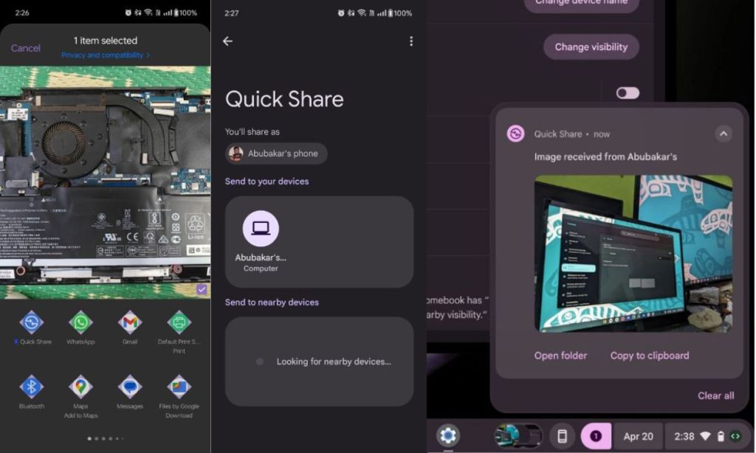
Task: Tap 'Looking for nearby devices...' text
Action: click(334, 362)
